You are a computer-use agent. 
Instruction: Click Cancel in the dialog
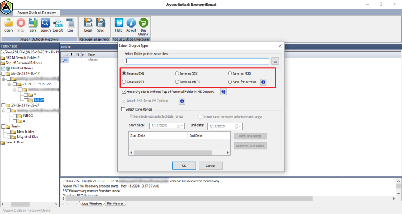pos(211,166)
